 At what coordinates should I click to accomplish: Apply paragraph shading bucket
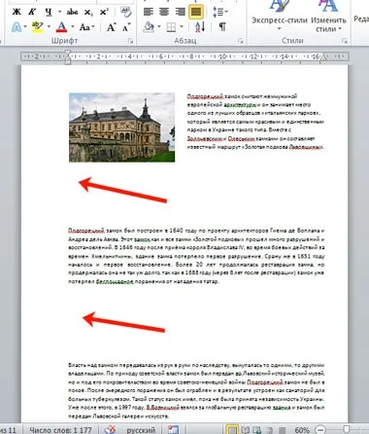coord(149,27)
